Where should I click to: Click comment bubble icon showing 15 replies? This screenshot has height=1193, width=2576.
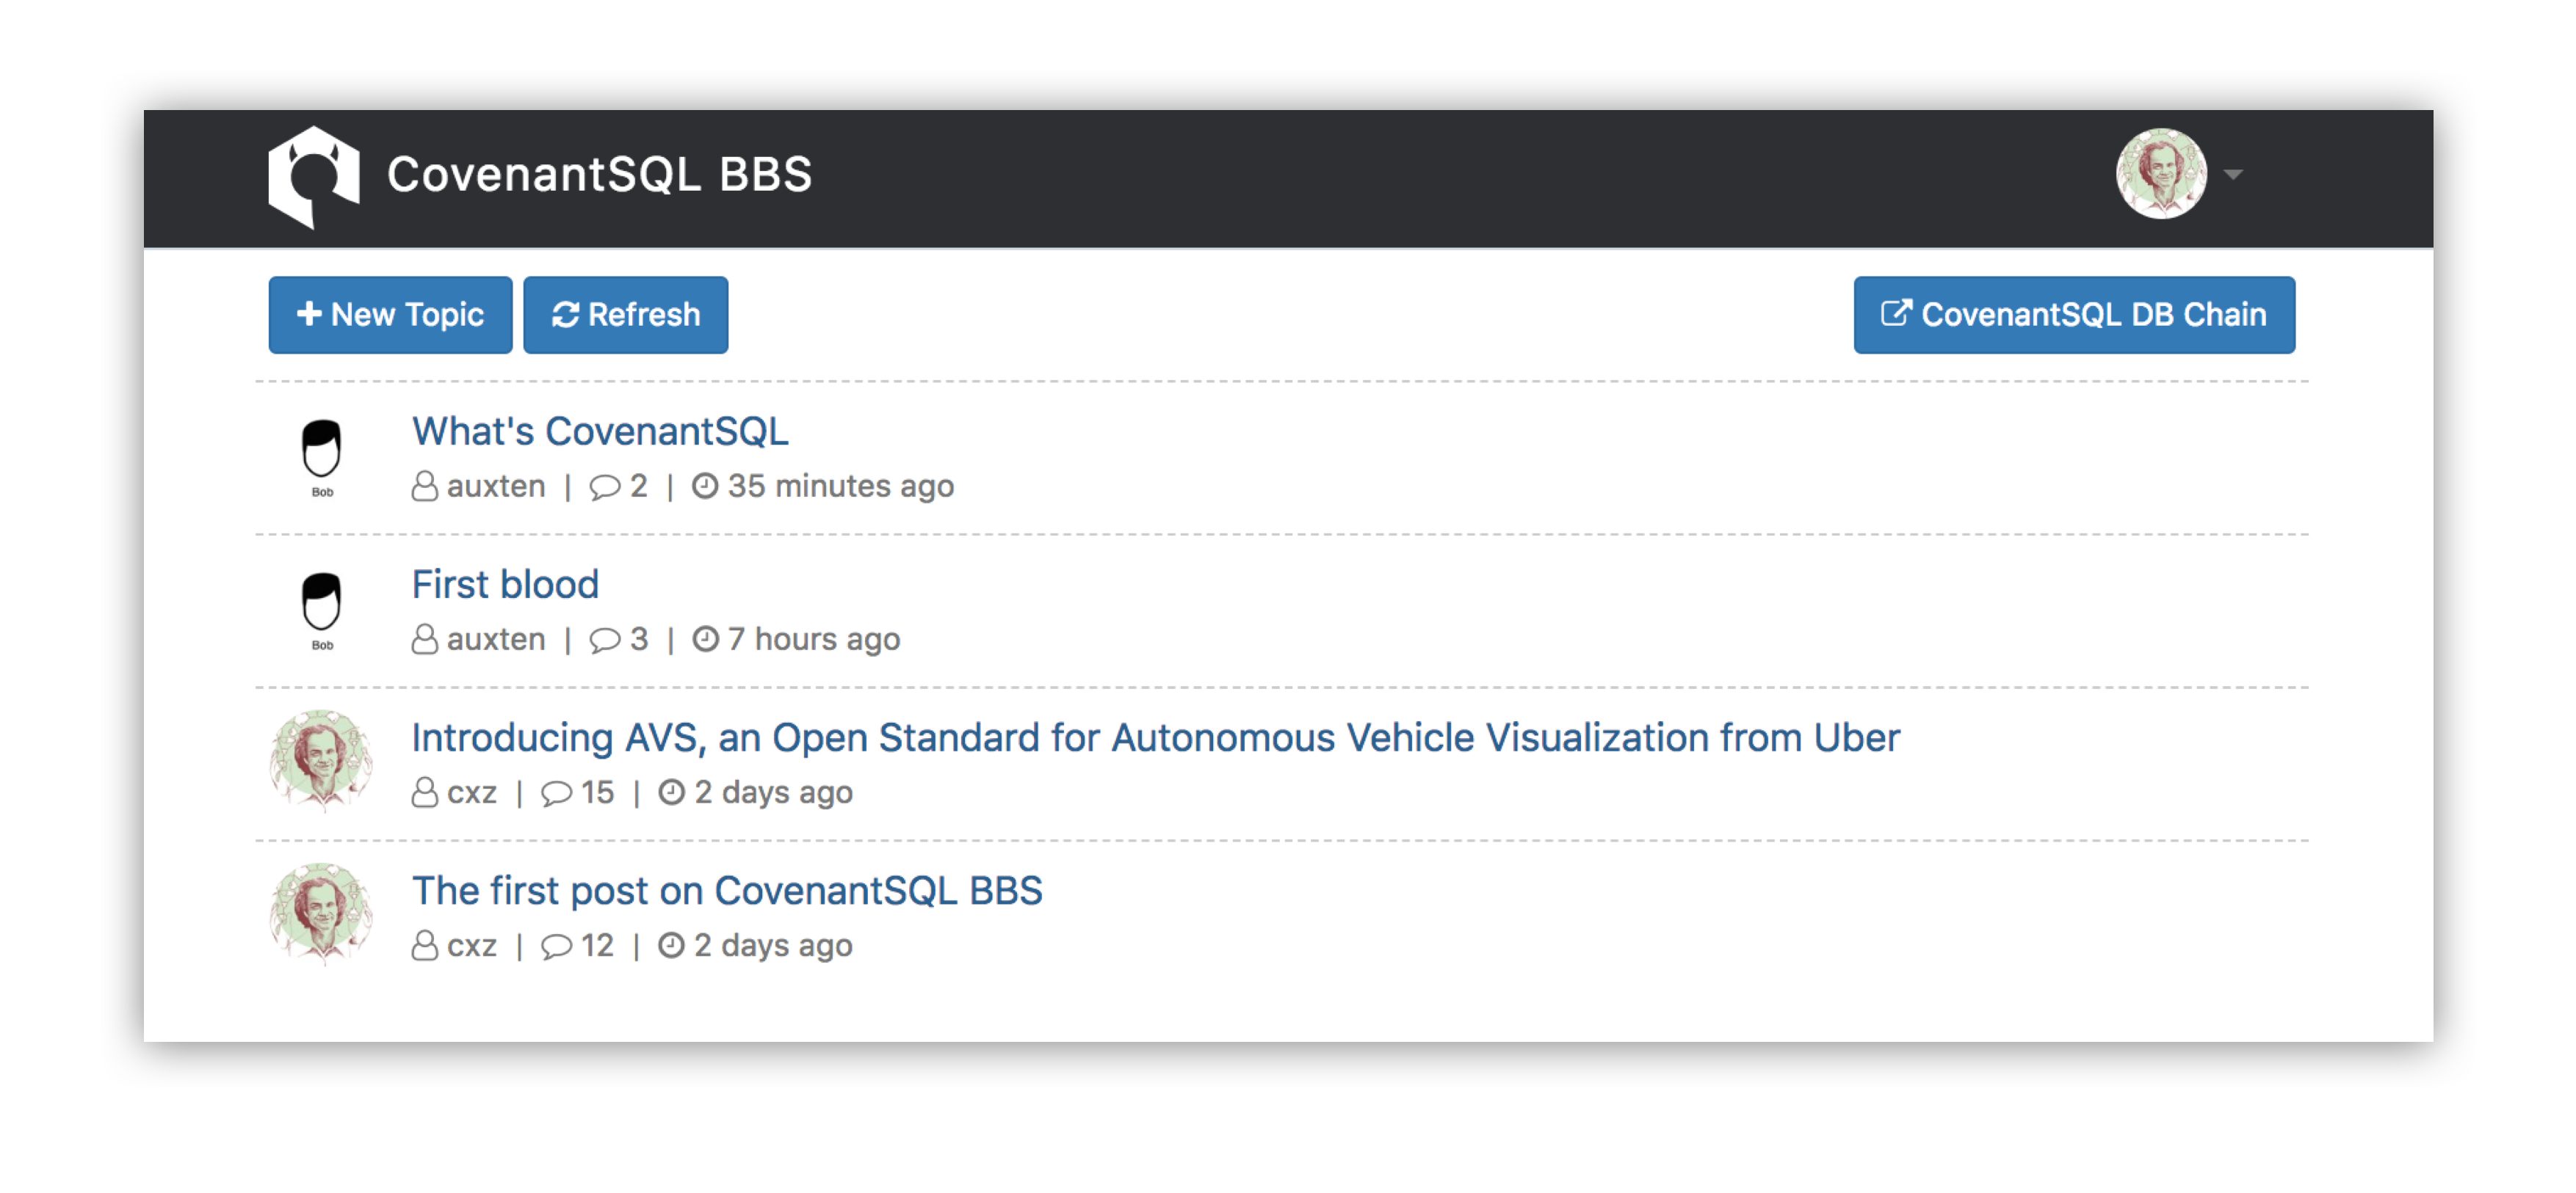click(x=556, y=793)
